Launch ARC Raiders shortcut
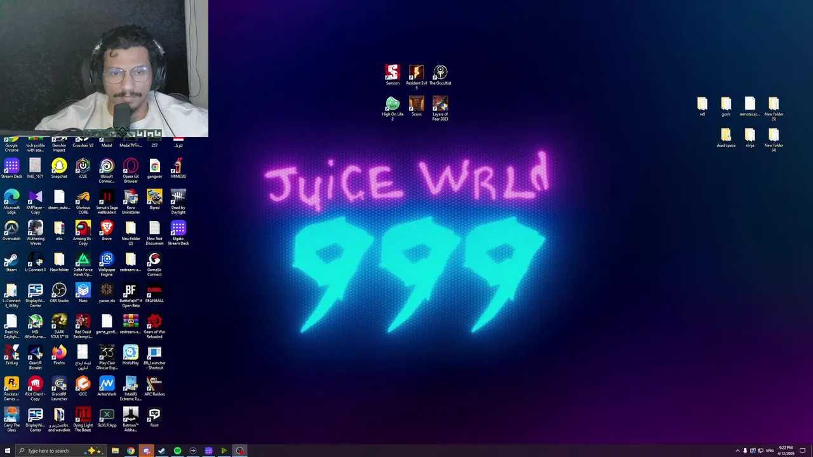This screenshot has height=457, width=813. (x=154, y=385)
